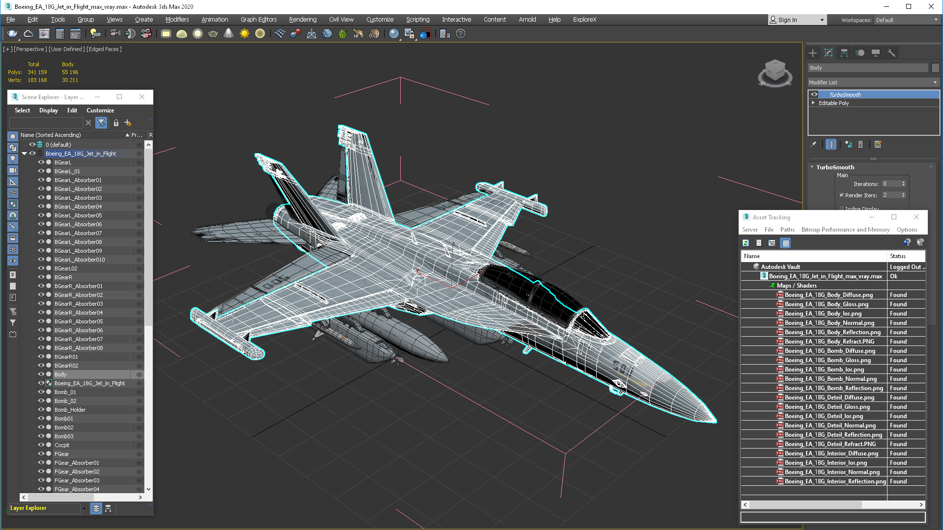Click the [Perspective] viewport label
The height and width of the screenshot is (530, 943).
click(30, 49)
